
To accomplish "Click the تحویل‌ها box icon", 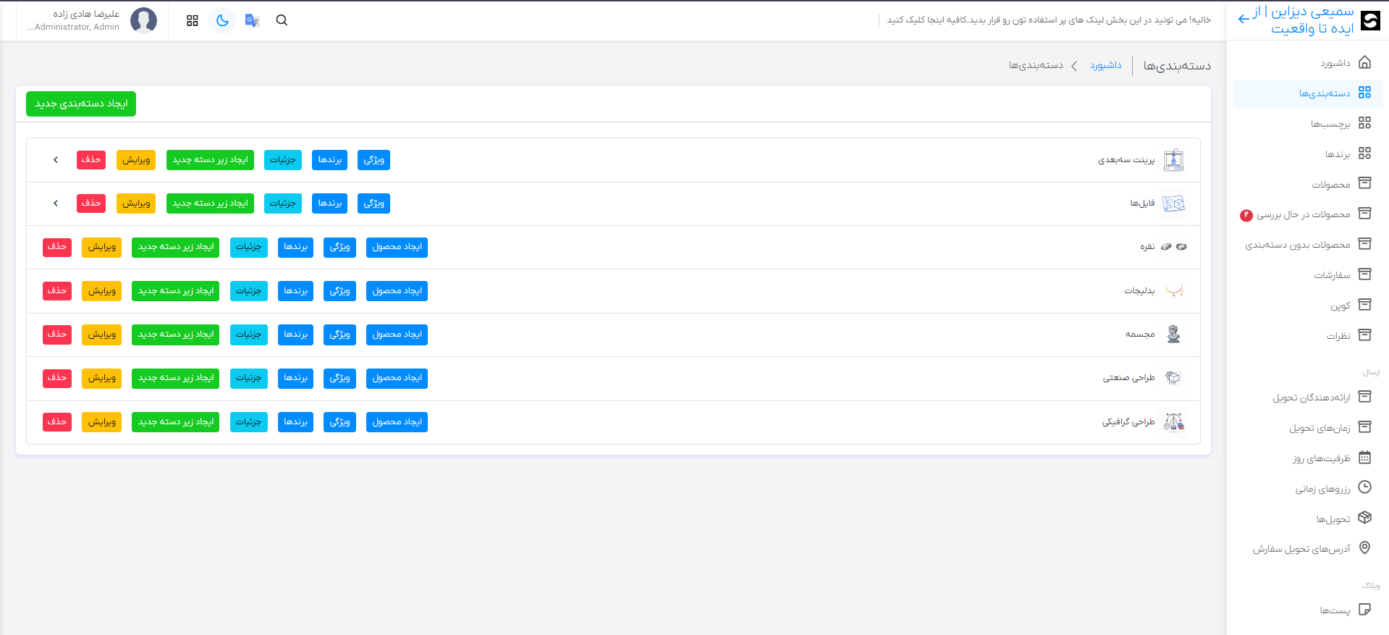I will tap(1364, 518).
